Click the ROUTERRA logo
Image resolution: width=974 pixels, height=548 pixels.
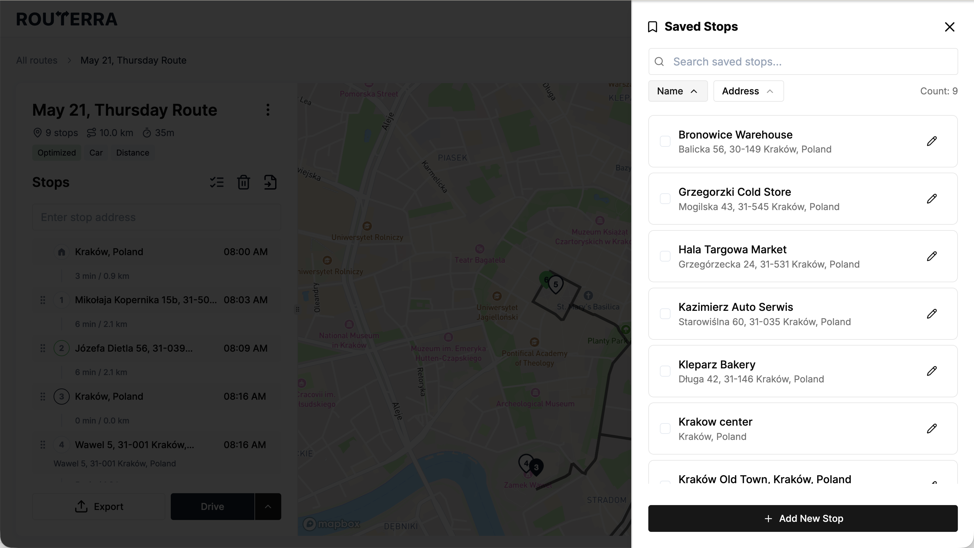67,19
